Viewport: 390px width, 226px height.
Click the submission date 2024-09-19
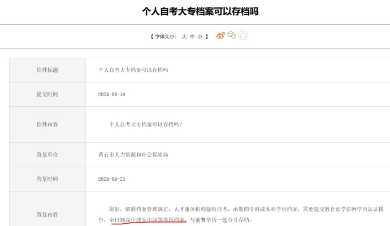[x=112, y=94]
